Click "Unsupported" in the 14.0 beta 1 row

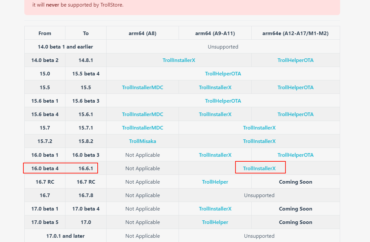(223, 47)
